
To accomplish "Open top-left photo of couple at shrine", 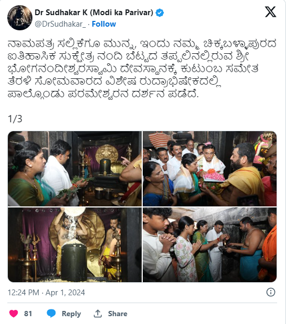I will (x=75, y=169).
